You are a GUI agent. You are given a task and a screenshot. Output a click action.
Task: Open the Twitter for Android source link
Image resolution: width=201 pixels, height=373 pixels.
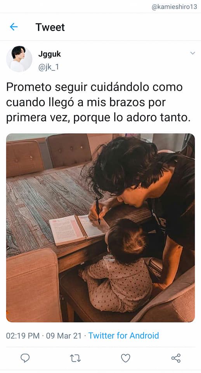pyautogui.click(x=123, y=336)
